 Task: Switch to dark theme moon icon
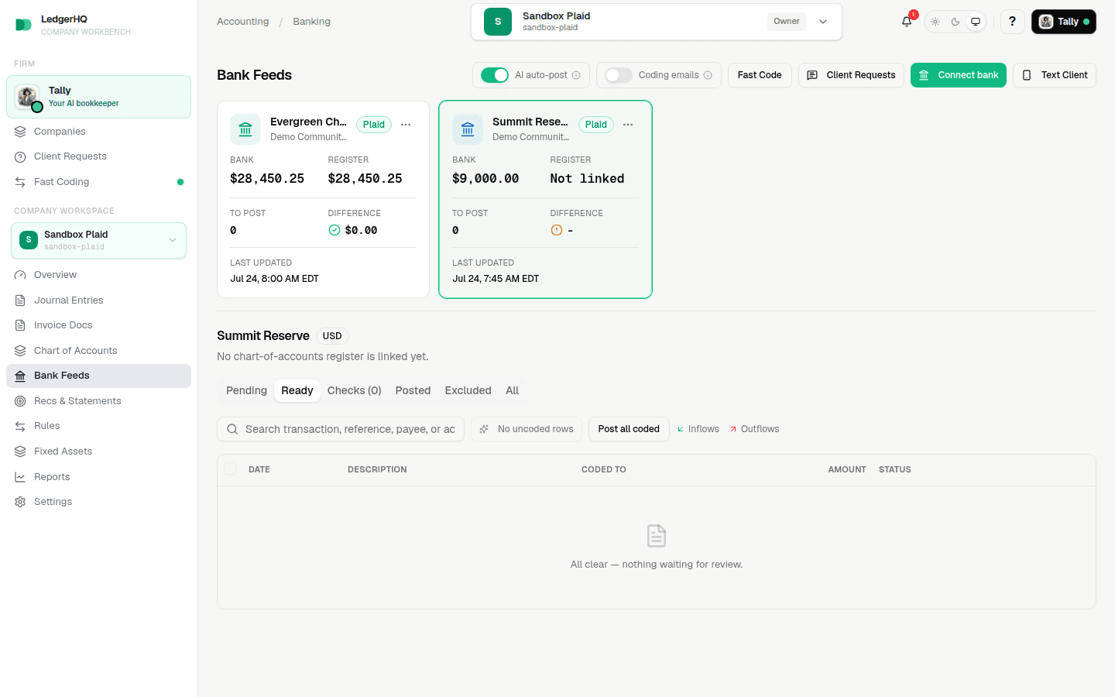pyautogui.click(x=955, y=22)
